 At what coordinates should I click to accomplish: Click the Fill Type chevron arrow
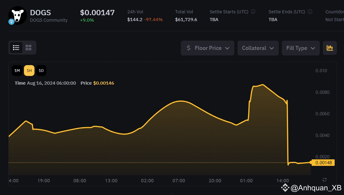coord(313,48)
